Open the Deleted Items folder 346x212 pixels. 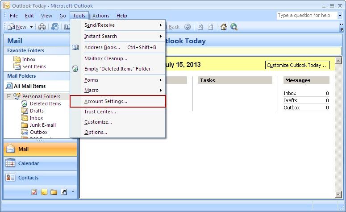click(45, 104)
